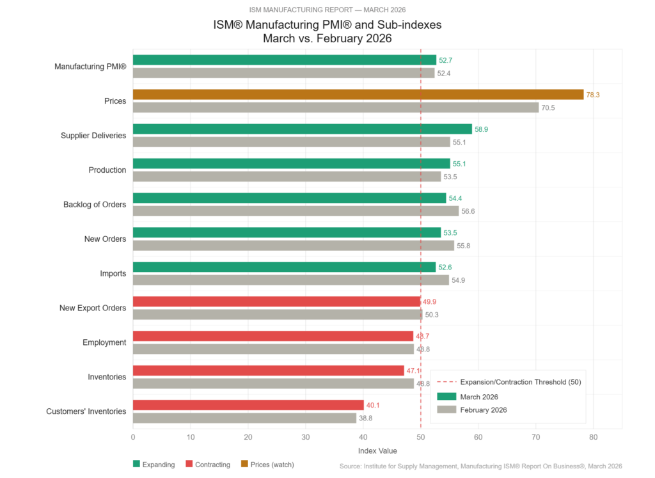655x478 pixels.
Task: Click the red Contracting legend swatch
Action: pyautogui.click(x=189, y=465)
